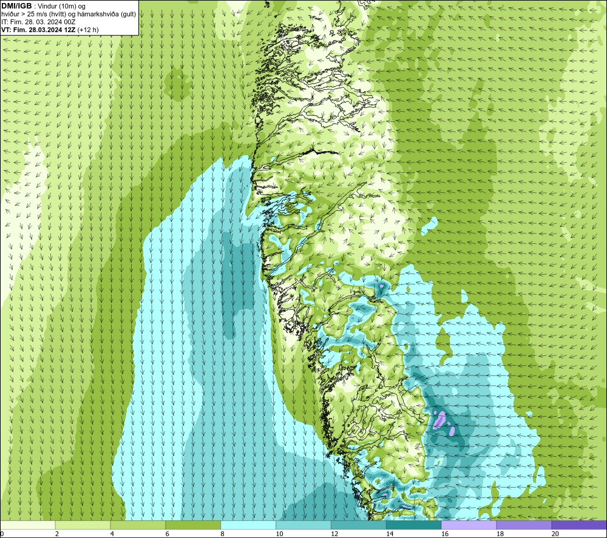Click the '10' wind scale label
607x538 pixels.
(279, 534)
